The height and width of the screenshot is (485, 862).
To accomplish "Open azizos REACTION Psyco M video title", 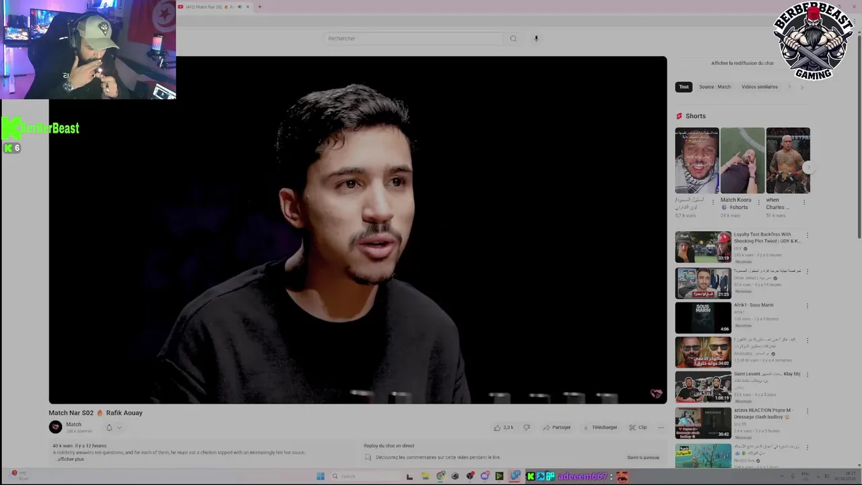I will 763,413.
